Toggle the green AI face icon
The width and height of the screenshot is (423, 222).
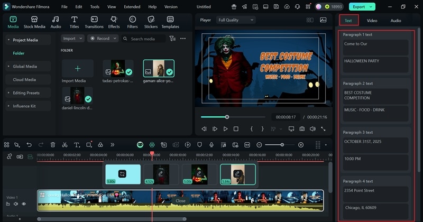140,145
